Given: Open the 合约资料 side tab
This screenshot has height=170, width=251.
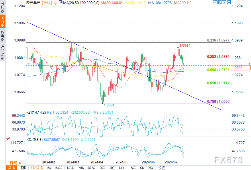Looking at the screenshot, I should pyautogui.click(x=3, y=52).
